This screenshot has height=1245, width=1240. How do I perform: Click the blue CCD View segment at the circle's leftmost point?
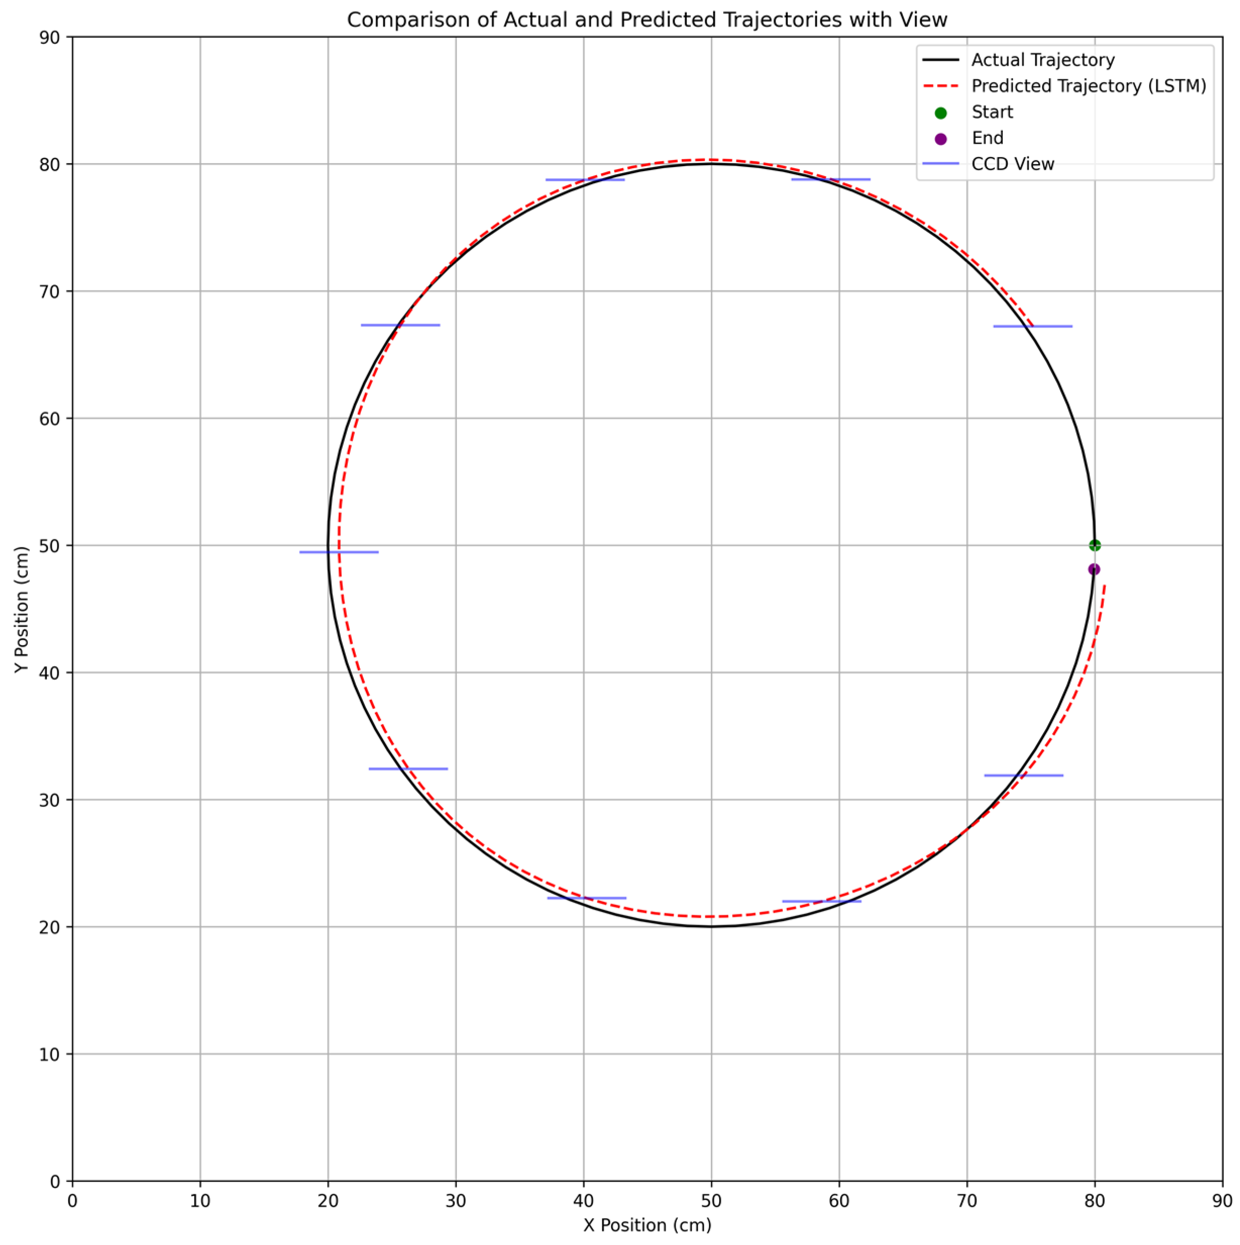click(x=339, y=552)
